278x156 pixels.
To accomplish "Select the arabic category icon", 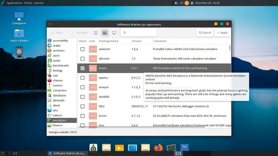I will pos(49,46).
